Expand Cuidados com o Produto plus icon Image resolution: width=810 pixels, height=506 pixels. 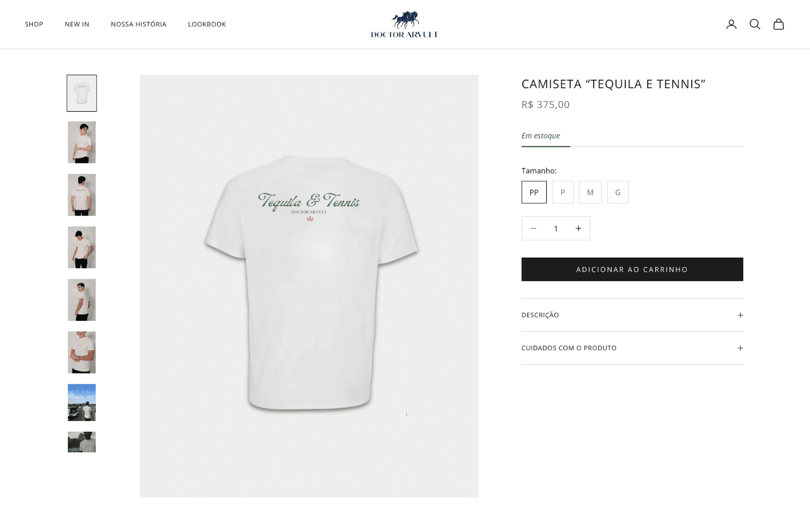(x=740, y=348)
